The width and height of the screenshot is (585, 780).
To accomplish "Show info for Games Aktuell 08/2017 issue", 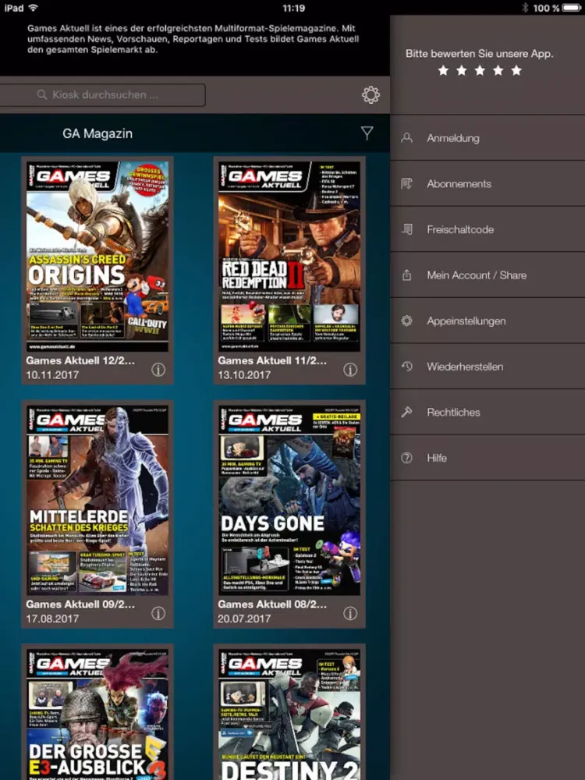I will pyautogui.click(x=350, y=613).
